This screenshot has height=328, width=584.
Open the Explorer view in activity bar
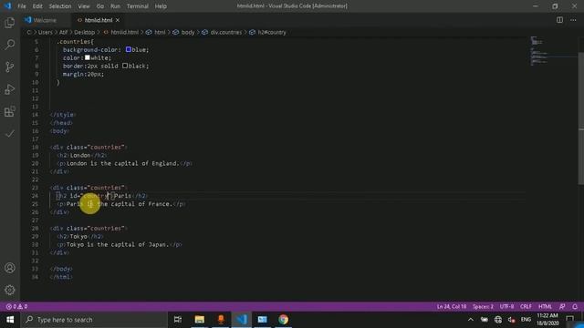coord(10,23)
